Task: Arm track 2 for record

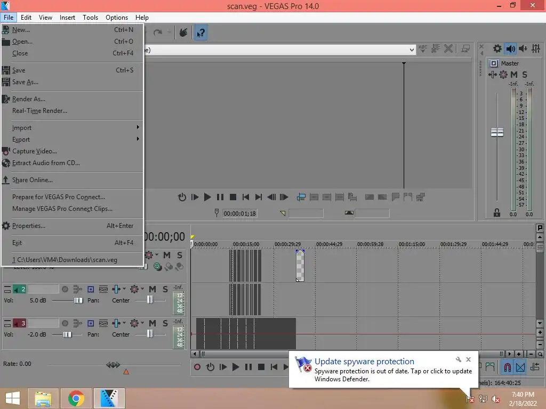Action: [x=65, y=289]
